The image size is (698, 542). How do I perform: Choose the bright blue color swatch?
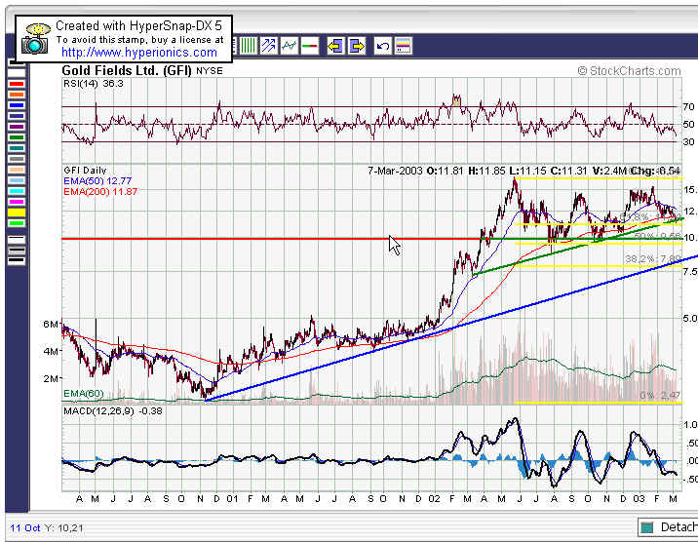click(x=17, y=105)
